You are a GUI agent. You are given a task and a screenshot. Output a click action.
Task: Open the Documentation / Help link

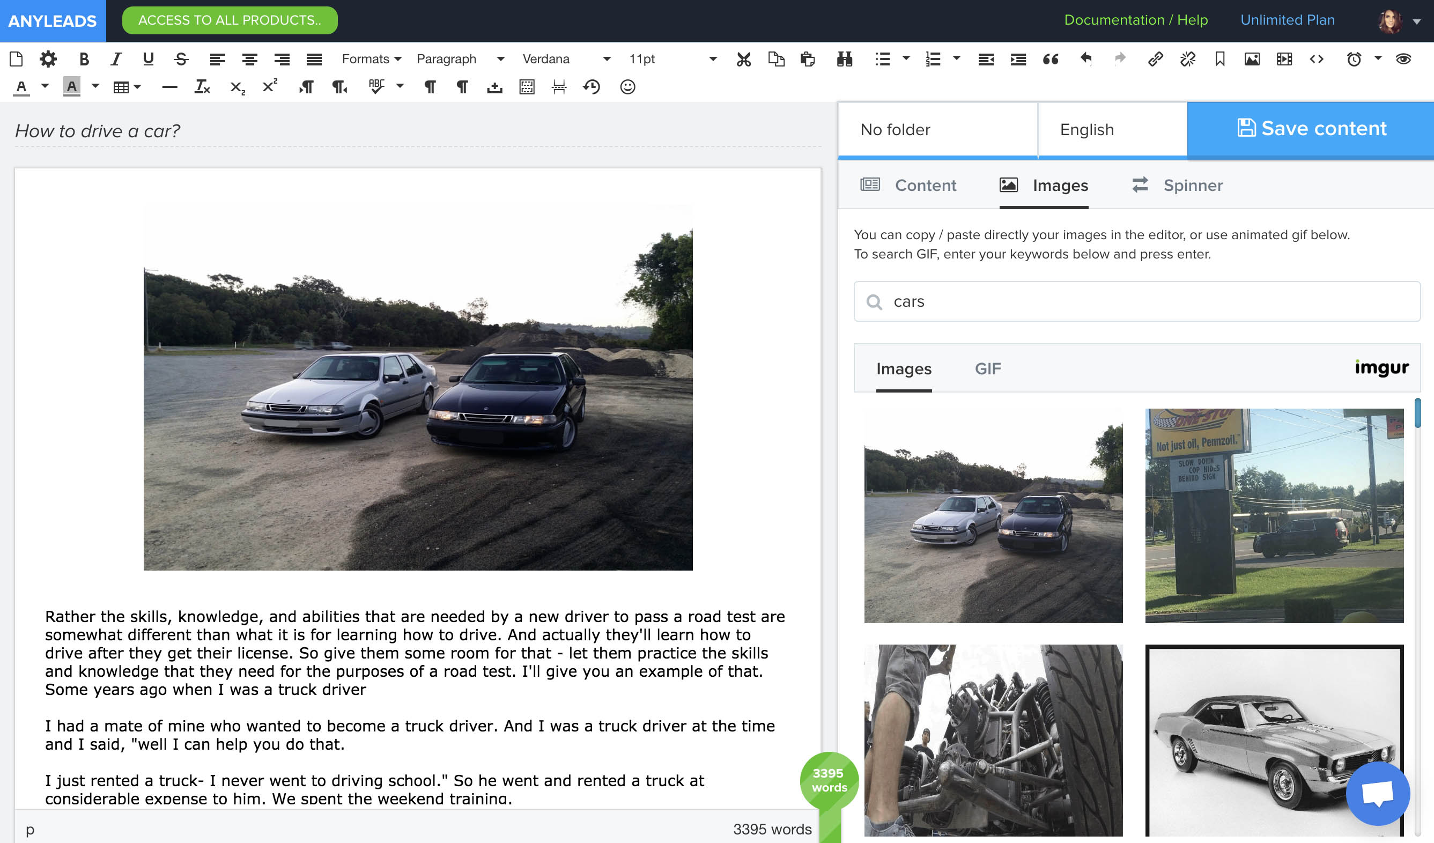pyautogui.click(x=1136, y=20)
